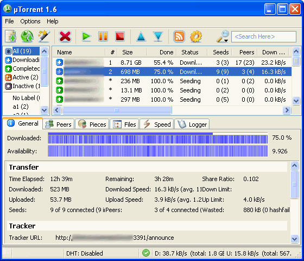The height and width of the screenshot is (261, 304).
Task: Click the Add Torrent toolbar icon
Action: click(10, 36)
